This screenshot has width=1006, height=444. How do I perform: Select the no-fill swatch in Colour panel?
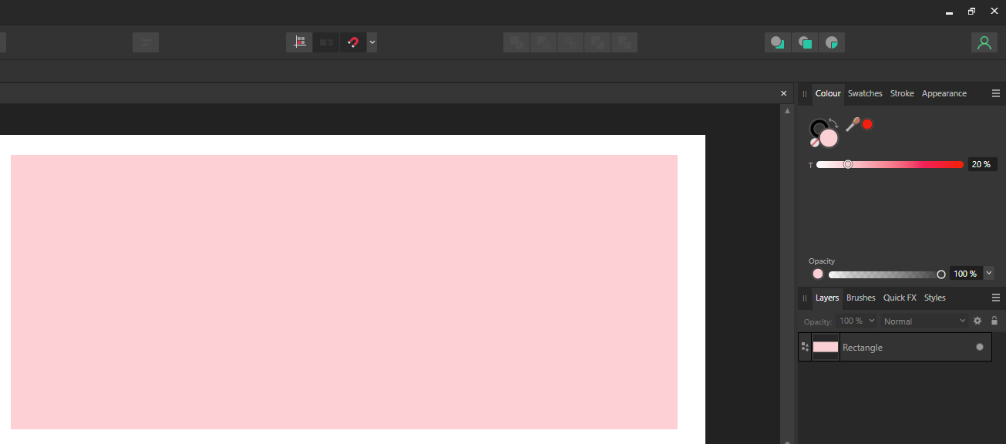(815, 143)
